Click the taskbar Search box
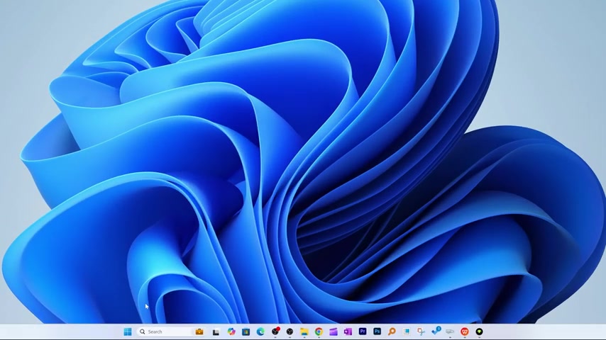606x340 pixels. click(170, 331)
